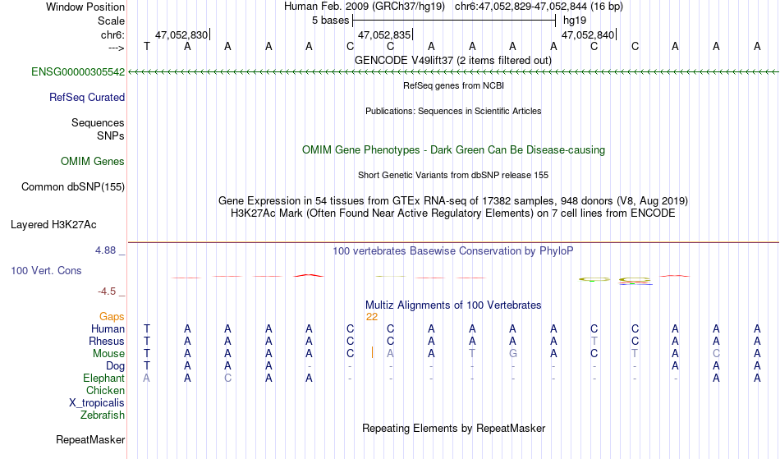Click the first T in the reference sequence row
780x459 pixels.
click(146, 46)
